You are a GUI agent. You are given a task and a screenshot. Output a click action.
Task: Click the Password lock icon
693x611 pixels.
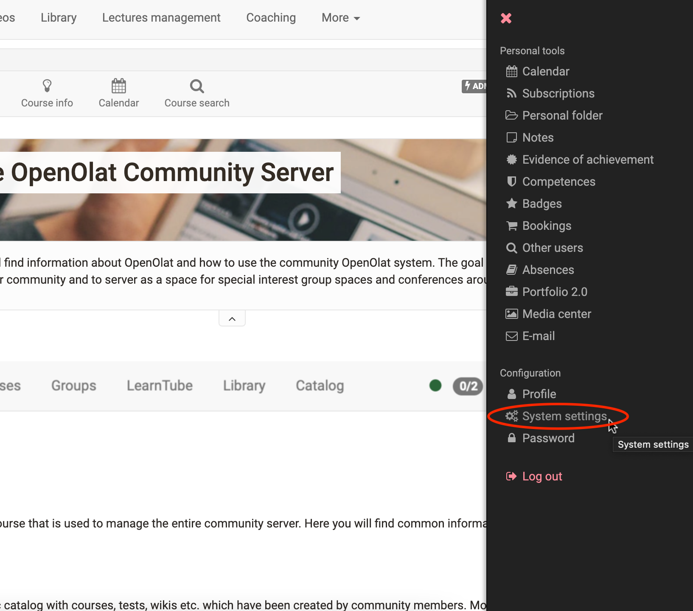512,438
